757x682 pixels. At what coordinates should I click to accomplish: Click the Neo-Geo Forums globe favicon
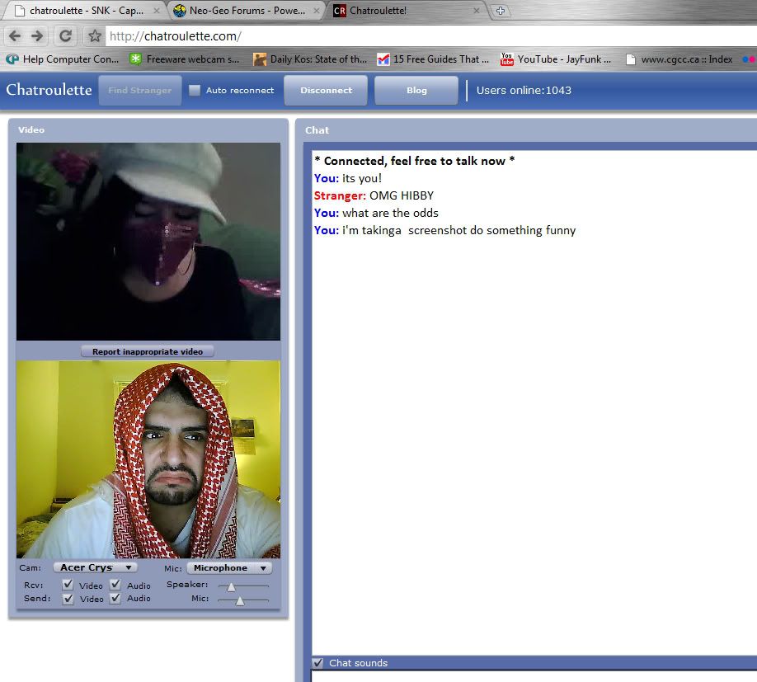180,11
